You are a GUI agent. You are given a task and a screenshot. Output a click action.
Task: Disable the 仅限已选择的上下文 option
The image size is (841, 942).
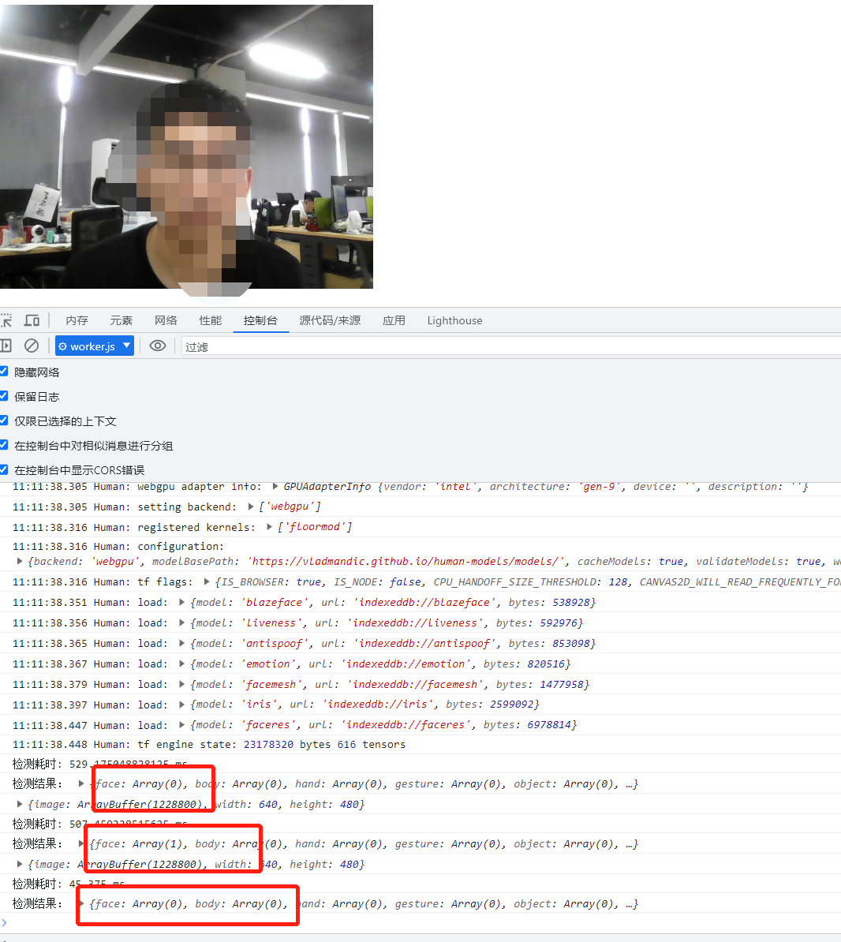(x=3, y=421)
